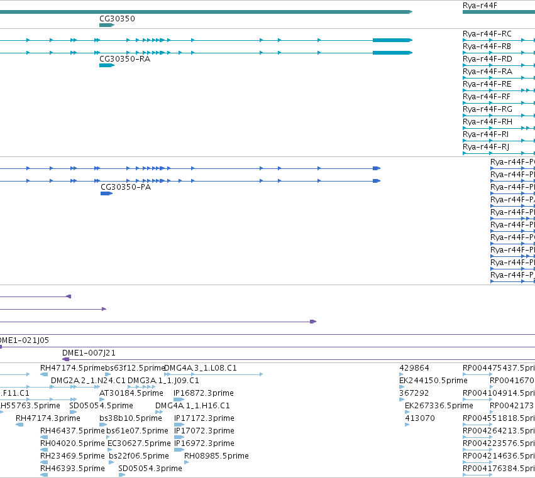535x478 pixels.
Task: Click the 429864 feature label
Action: [x=414, y=368]
